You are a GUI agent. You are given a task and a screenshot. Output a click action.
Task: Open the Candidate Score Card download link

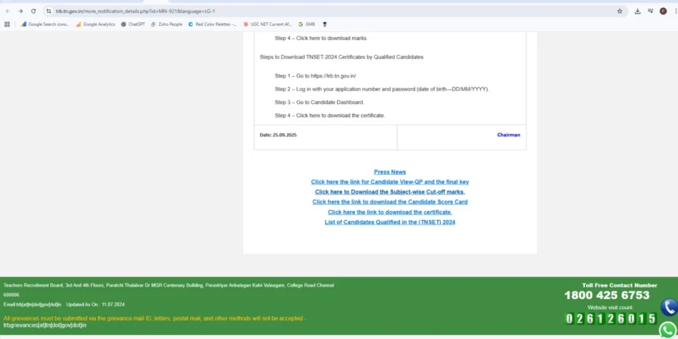(x=390, y=202)
